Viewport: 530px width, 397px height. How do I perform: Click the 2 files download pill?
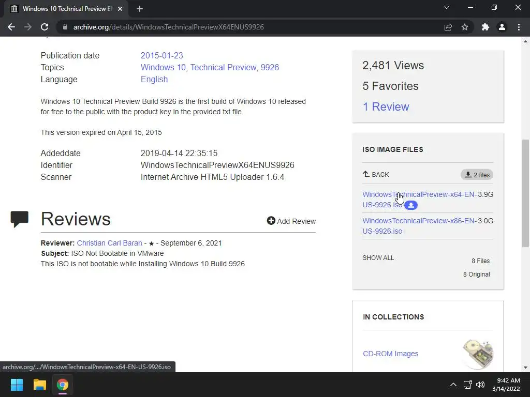[477, 175]
